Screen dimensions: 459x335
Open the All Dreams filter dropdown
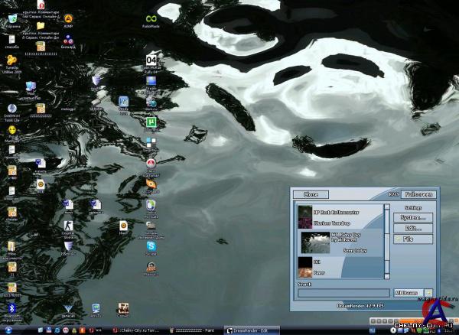point(408,293)
